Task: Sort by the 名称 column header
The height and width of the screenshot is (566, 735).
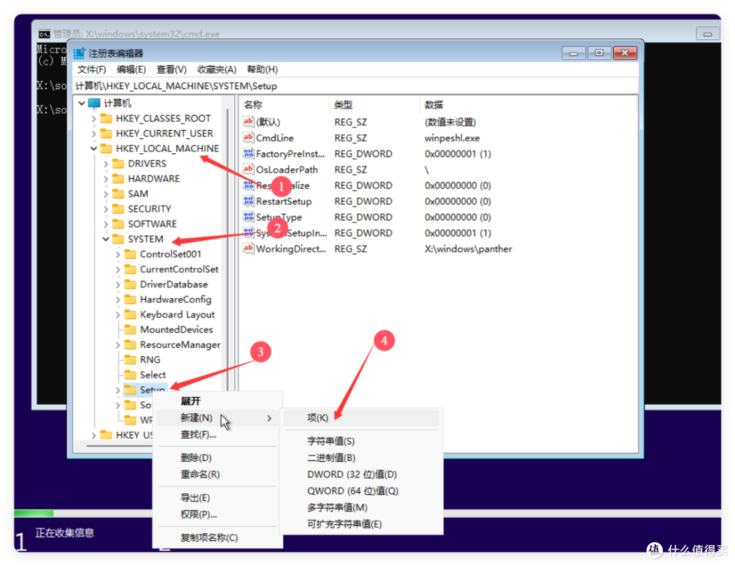Action: [285, 105]
